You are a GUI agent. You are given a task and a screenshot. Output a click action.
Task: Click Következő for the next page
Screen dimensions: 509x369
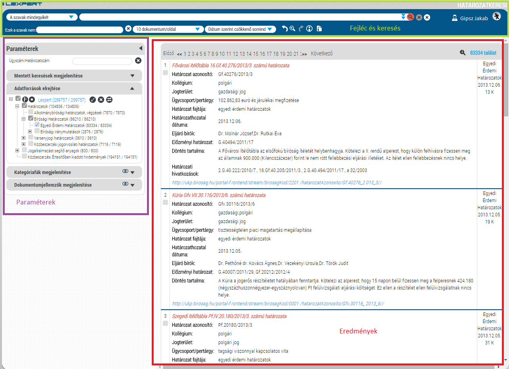(322, 53)
